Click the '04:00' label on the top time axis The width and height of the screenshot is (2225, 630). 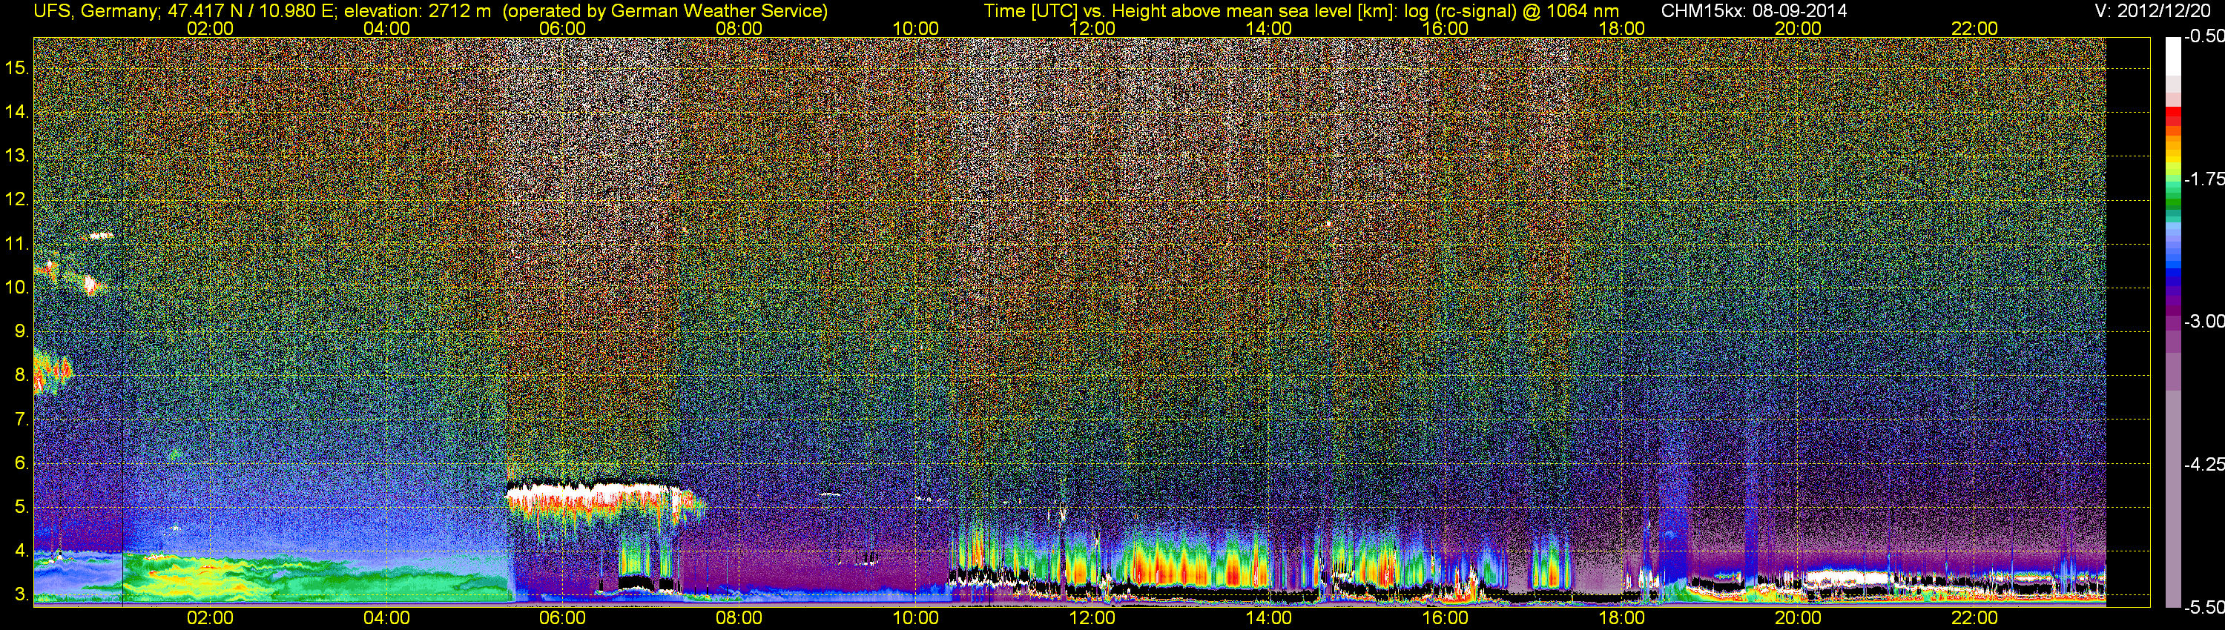pyautogui.click(x=386, y=28)
